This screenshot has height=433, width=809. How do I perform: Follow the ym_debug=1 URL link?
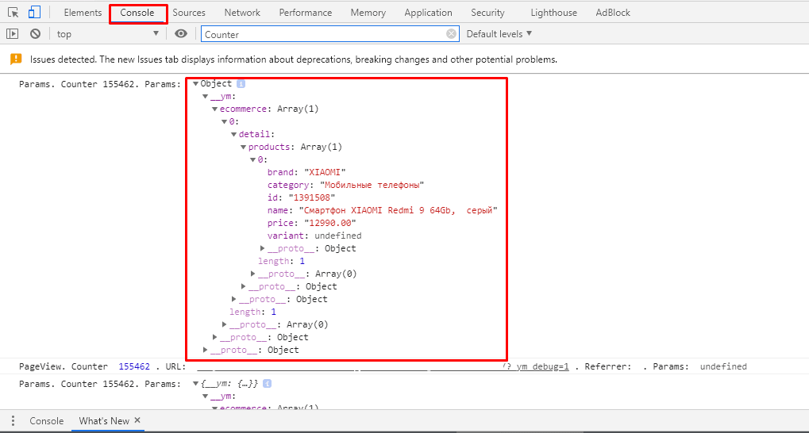coord(537,366)
